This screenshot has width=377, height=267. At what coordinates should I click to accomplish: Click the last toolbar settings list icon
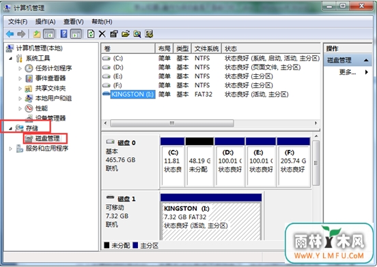point(149,34)
